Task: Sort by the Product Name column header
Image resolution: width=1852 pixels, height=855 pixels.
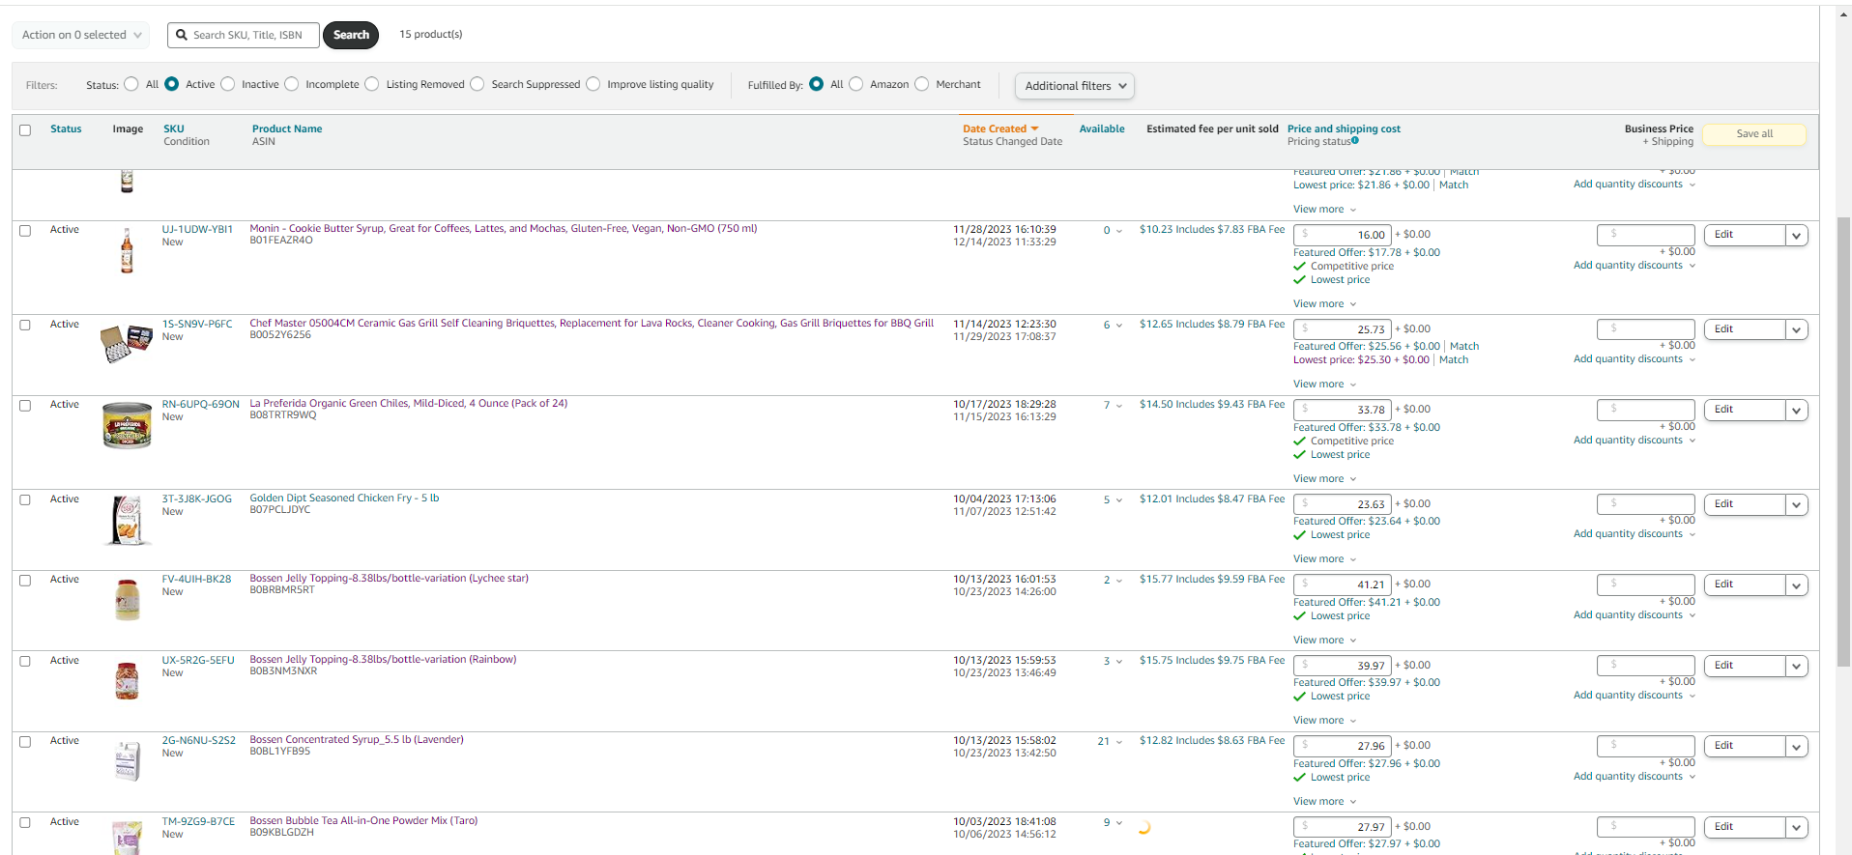Action: tap(287, 129)
